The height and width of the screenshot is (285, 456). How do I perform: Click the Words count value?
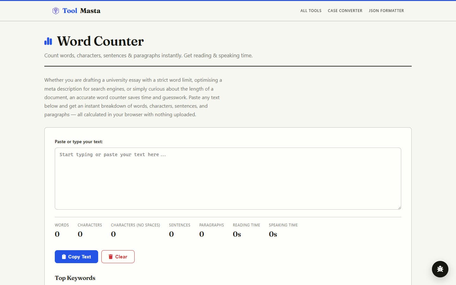pos(57,234)
